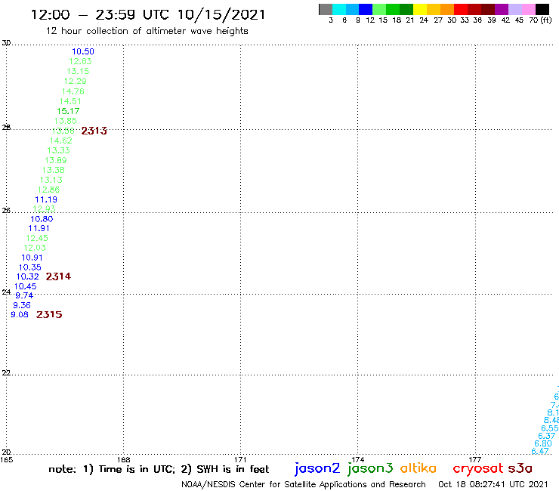Select the wave height reading 12.45

37,238
